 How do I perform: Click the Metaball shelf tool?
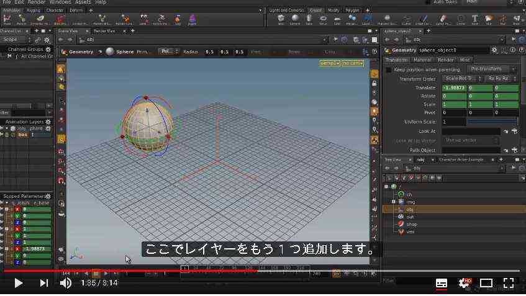351,20
